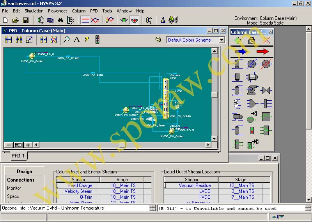Open the Simulation menu

[34, 11]
